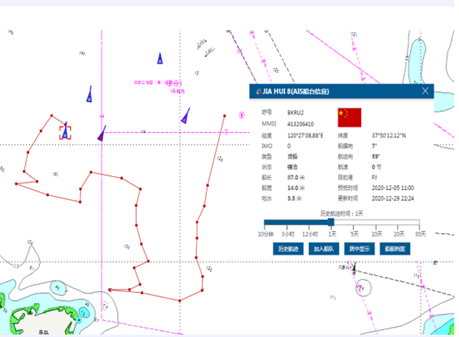Click the 居中显示 center display button
459x337 pixels.
pos(359,249)
